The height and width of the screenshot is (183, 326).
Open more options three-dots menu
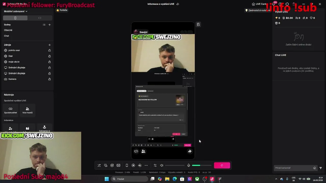point(146,165)
